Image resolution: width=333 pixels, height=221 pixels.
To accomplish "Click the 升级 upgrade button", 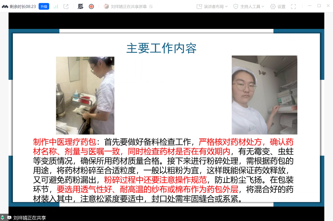I will pyautogui.click(x=44, y=7).
